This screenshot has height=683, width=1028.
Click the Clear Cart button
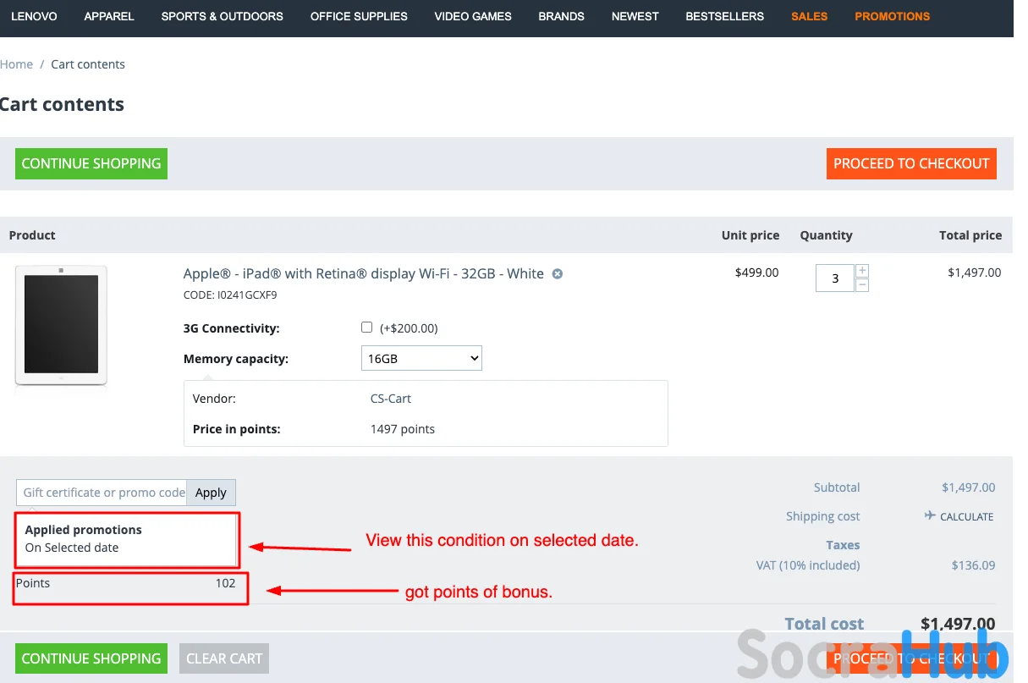click(224, 658)
